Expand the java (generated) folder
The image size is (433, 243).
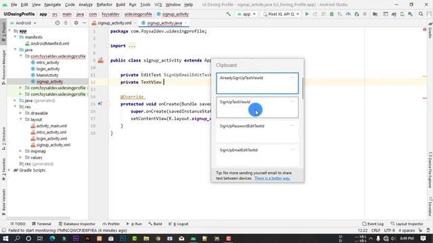15,101
